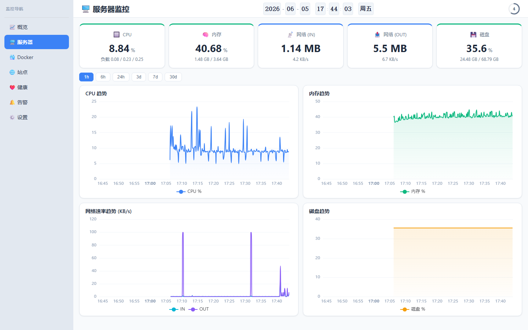
Task: Click the 4.2 KB/s inbound rate
Action: point(301,59)
